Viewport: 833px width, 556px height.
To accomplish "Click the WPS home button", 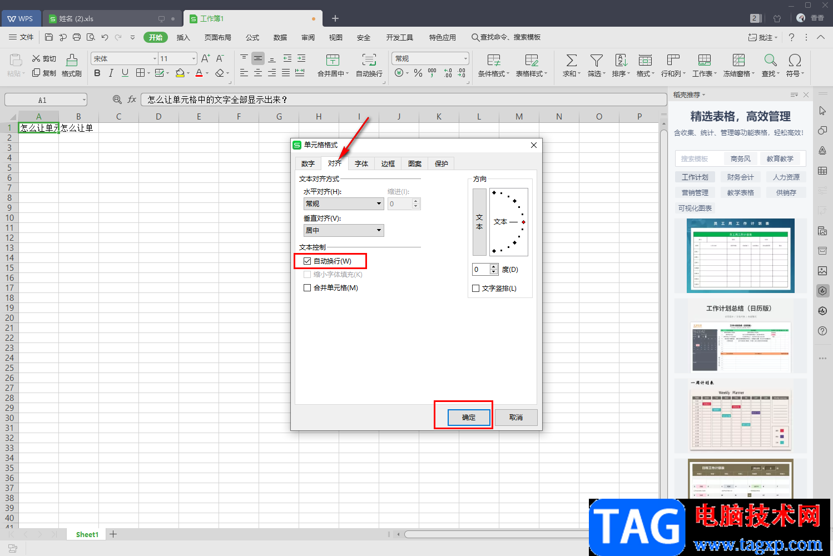I will pyautogui.click(x=20, y=18).
